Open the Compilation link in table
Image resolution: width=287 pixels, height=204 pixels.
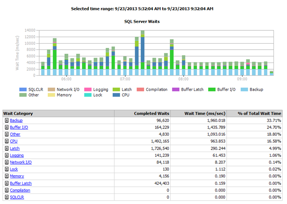coord(20,191)
